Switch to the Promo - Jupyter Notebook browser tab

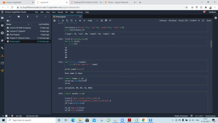120,2
